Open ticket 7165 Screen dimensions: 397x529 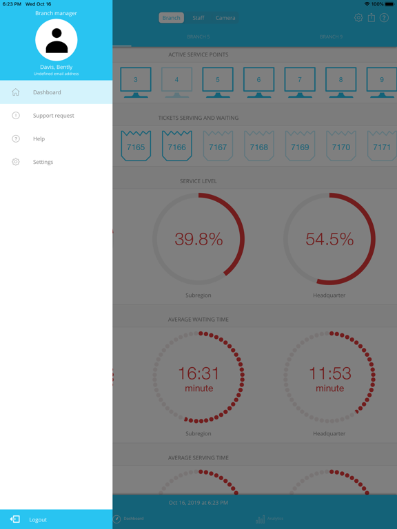click(136, 146)
